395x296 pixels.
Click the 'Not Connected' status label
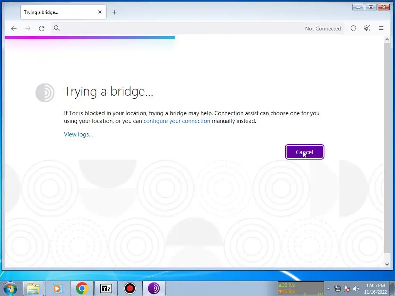(x=323, y=29)
